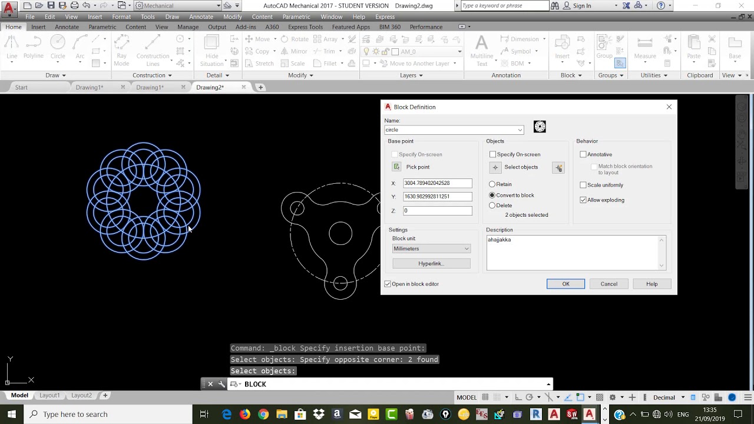Select the Polyline tool
Image resolution: width=754 pixels, height=424 pixels.
point(34,48)
